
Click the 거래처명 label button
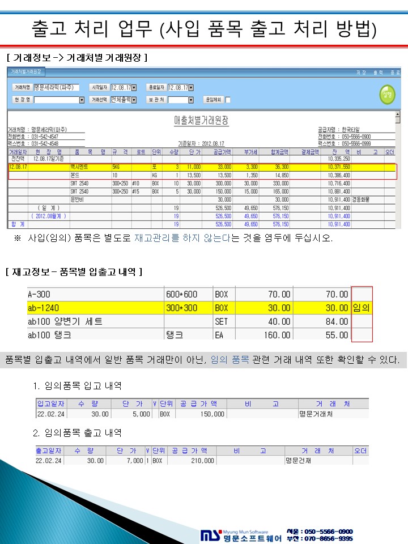22,87
